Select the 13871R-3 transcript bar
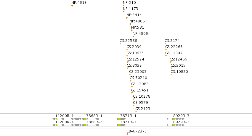This screenshot has width=252, height=136. [121, 125]
